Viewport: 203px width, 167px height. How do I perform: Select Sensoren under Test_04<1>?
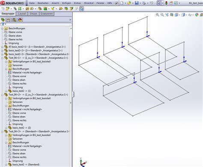click(18, 65)
